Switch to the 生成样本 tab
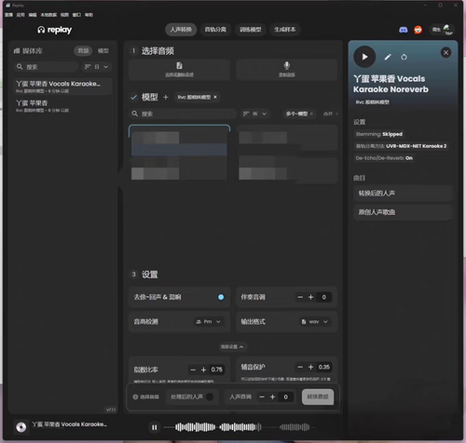The height and width of the screenshot is (443, 466). click(x=284, y=30)
